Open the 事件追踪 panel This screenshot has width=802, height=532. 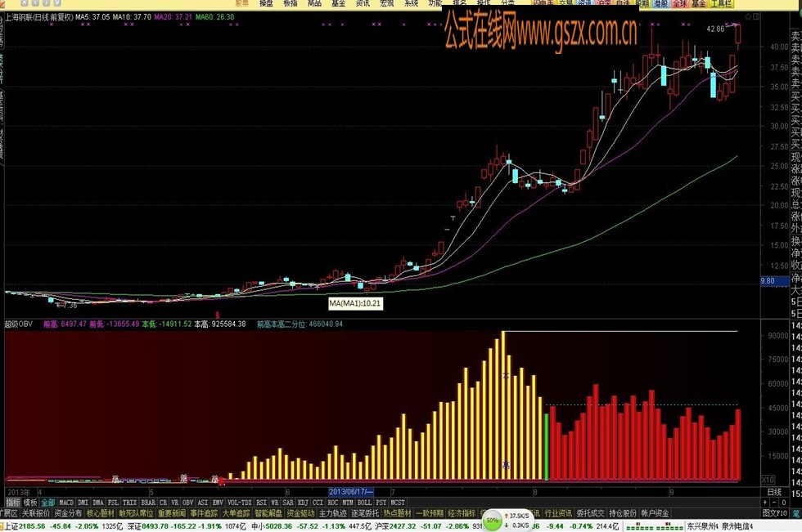204,512
